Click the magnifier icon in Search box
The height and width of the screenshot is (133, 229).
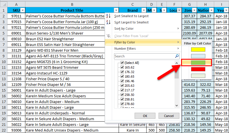177,56
